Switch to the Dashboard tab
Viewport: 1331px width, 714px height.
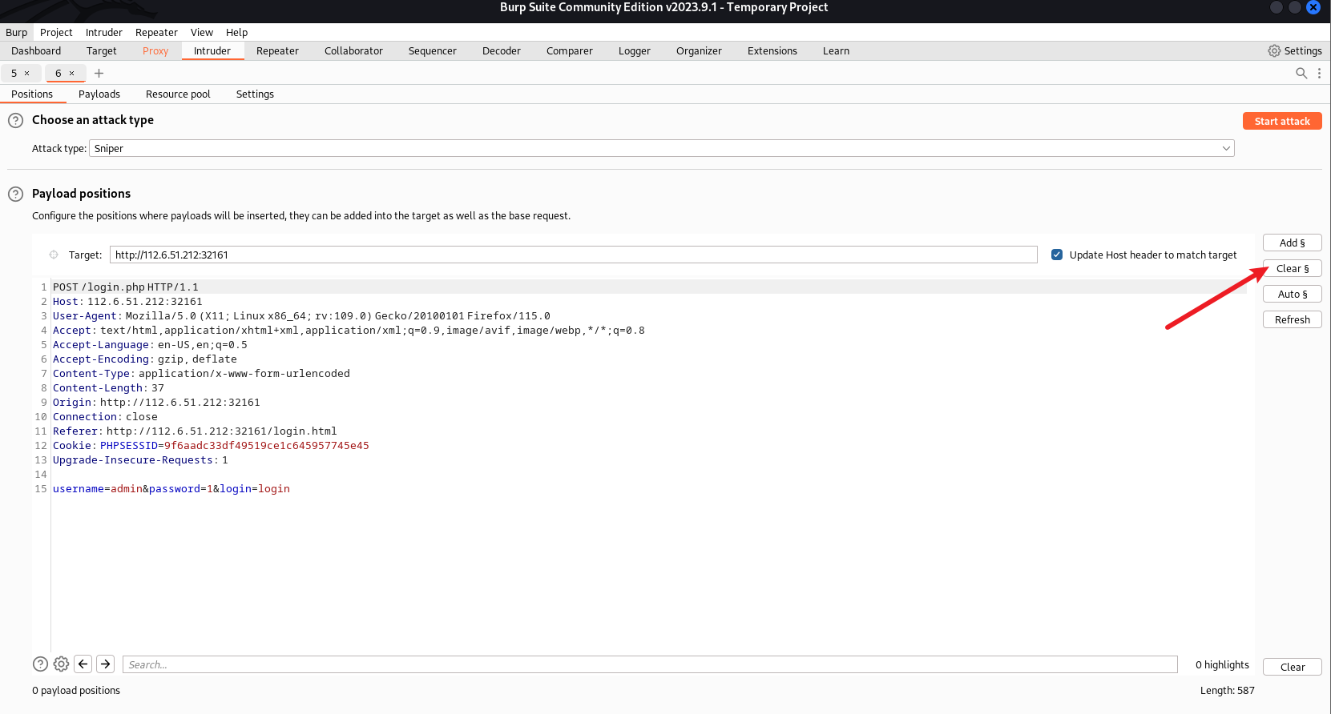click(x=36, y=50)
